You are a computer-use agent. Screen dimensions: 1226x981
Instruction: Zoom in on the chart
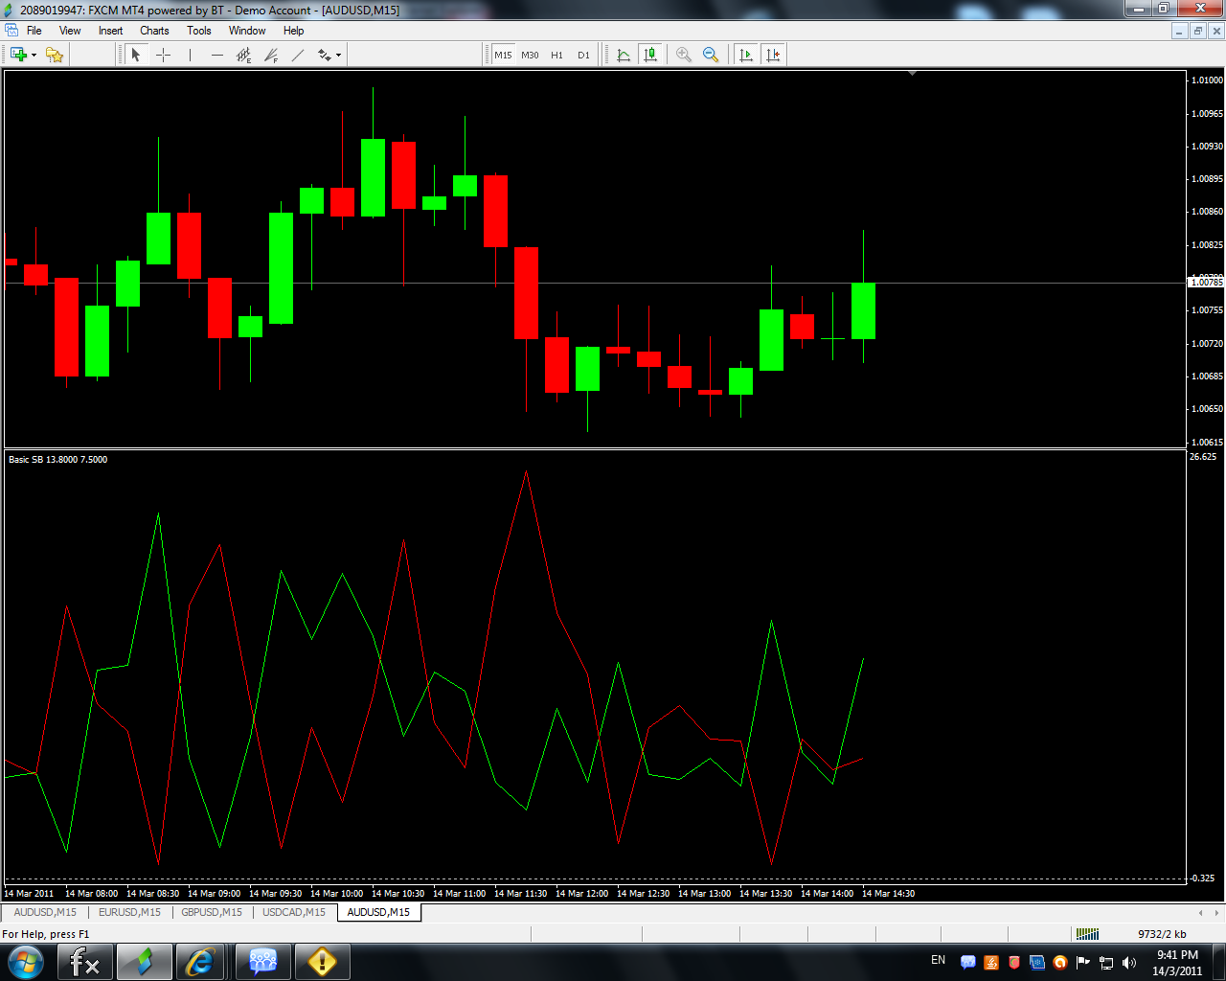pyautogui.click(x=683, y=55)
